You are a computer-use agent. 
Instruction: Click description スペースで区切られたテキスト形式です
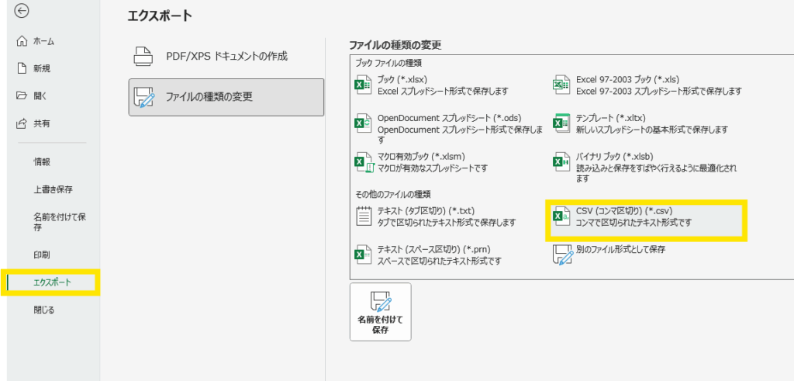(440, 261)
